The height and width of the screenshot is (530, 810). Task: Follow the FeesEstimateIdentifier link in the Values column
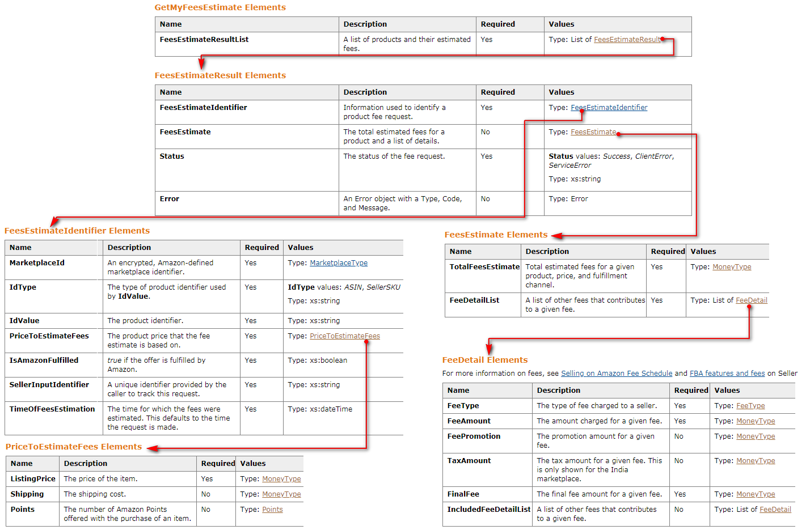[x=609, y=108]
